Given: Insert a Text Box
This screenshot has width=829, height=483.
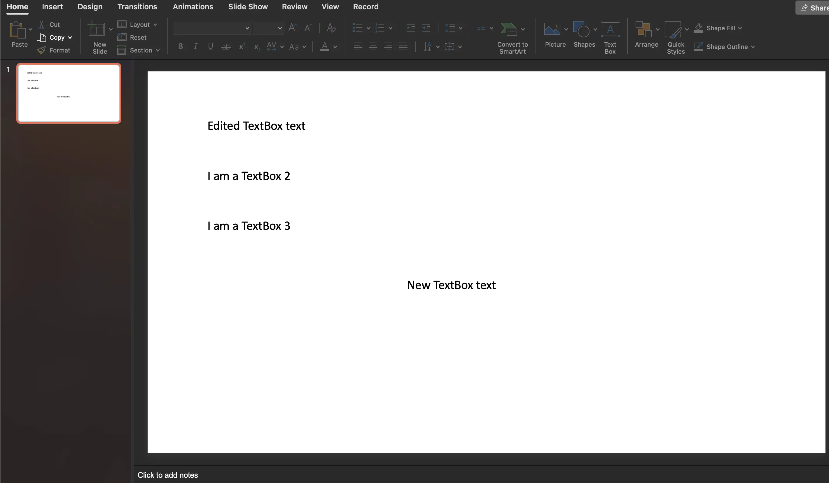Looking at the screenshot, I should (x=610, y=36).
